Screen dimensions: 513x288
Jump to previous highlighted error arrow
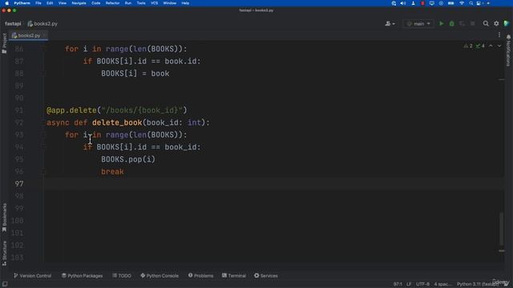(491, 46)
